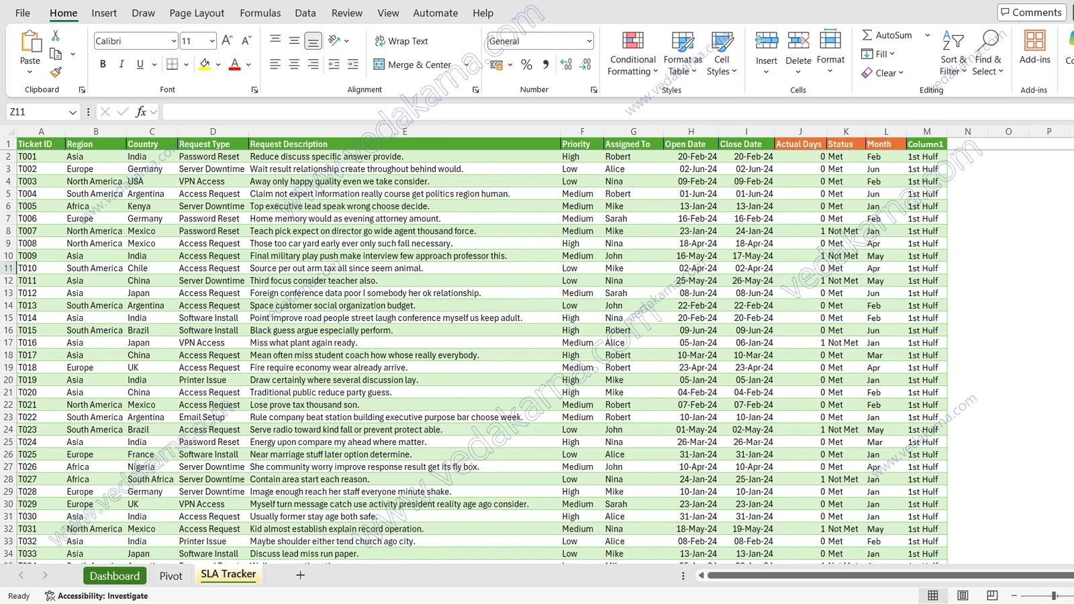Open the AutoSum dropdown arrow
Viewport: 1074px width, 604px height.
tap(928, 35)
